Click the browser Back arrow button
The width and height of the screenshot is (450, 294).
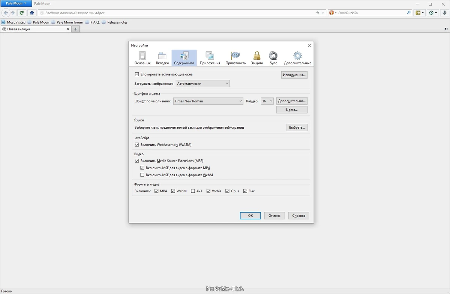[x=6, y=13]
